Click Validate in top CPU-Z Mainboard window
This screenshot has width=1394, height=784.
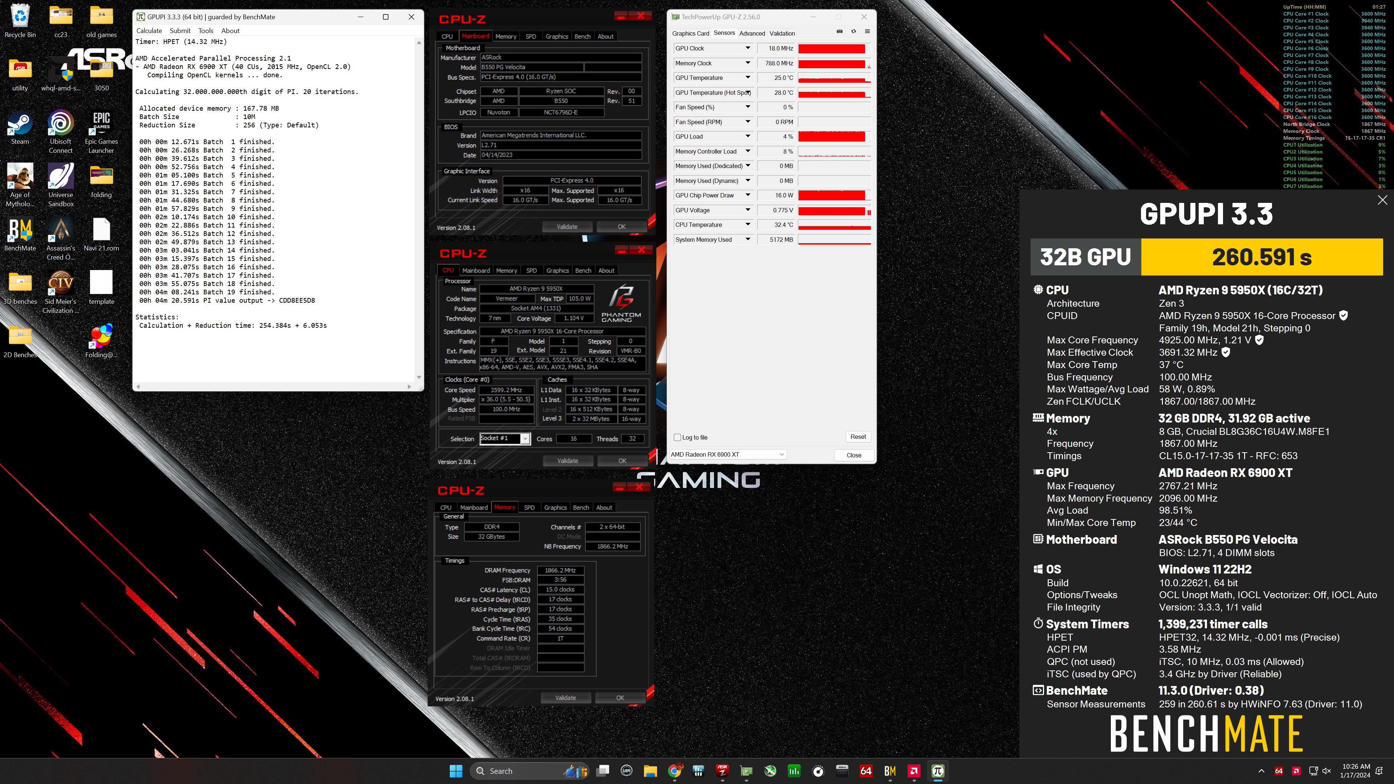567,227
